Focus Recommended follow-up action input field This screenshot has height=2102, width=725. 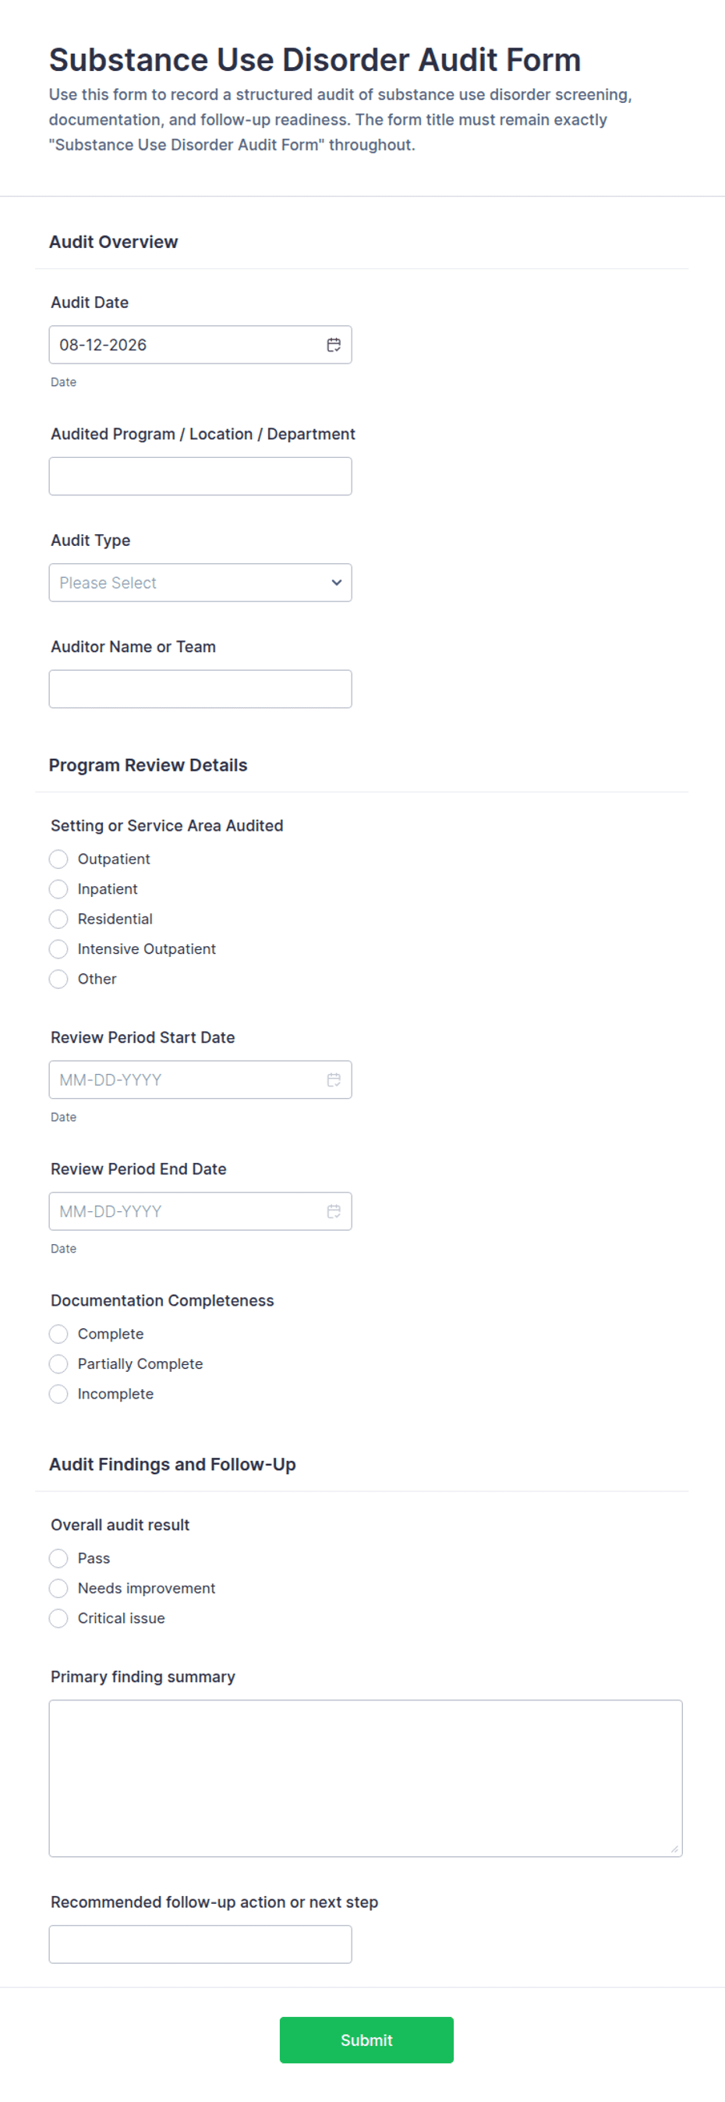tap(200, 1944)
